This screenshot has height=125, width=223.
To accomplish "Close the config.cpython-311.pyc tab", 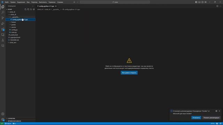I will coord(56,6).
